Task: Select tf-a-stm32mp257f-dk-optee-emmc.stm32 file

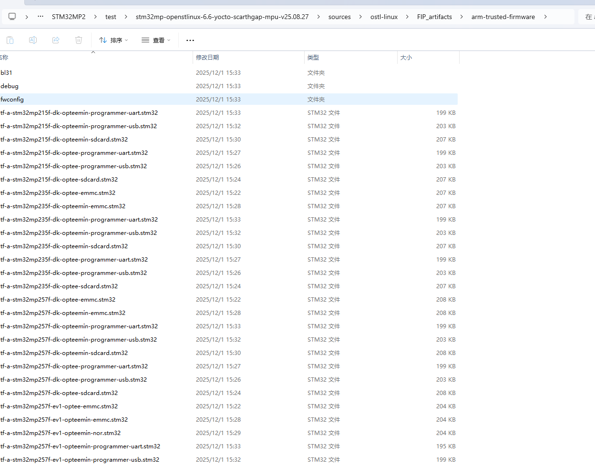Action: [x=229, y=300]
